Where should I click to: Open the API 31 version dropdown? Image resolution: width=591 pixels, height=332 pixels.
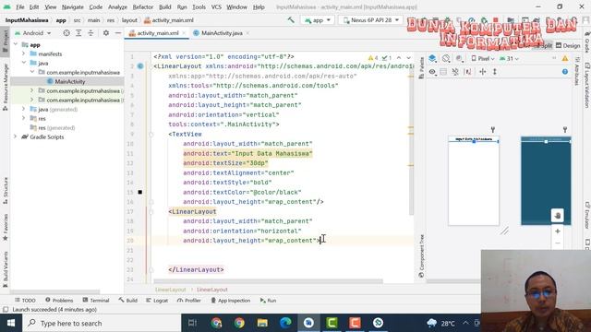pos(509,59)
